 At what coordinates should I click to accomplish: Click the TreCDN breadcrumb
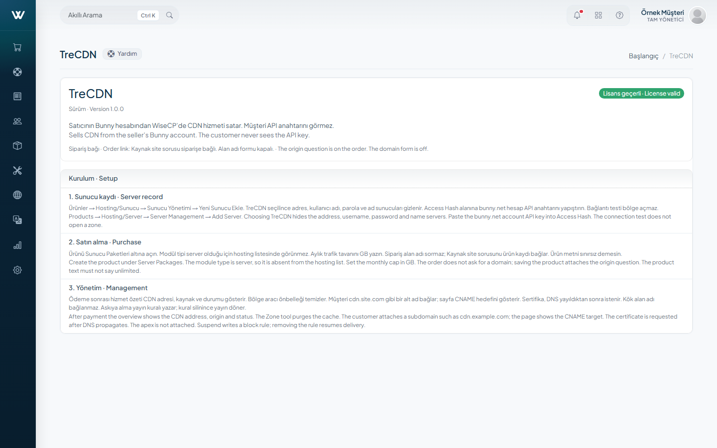[x=681, y=56]
